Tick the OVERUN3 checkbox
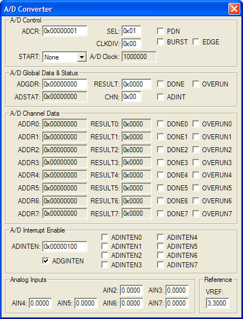This screenshot has height=319, width=243. [196, 162]
